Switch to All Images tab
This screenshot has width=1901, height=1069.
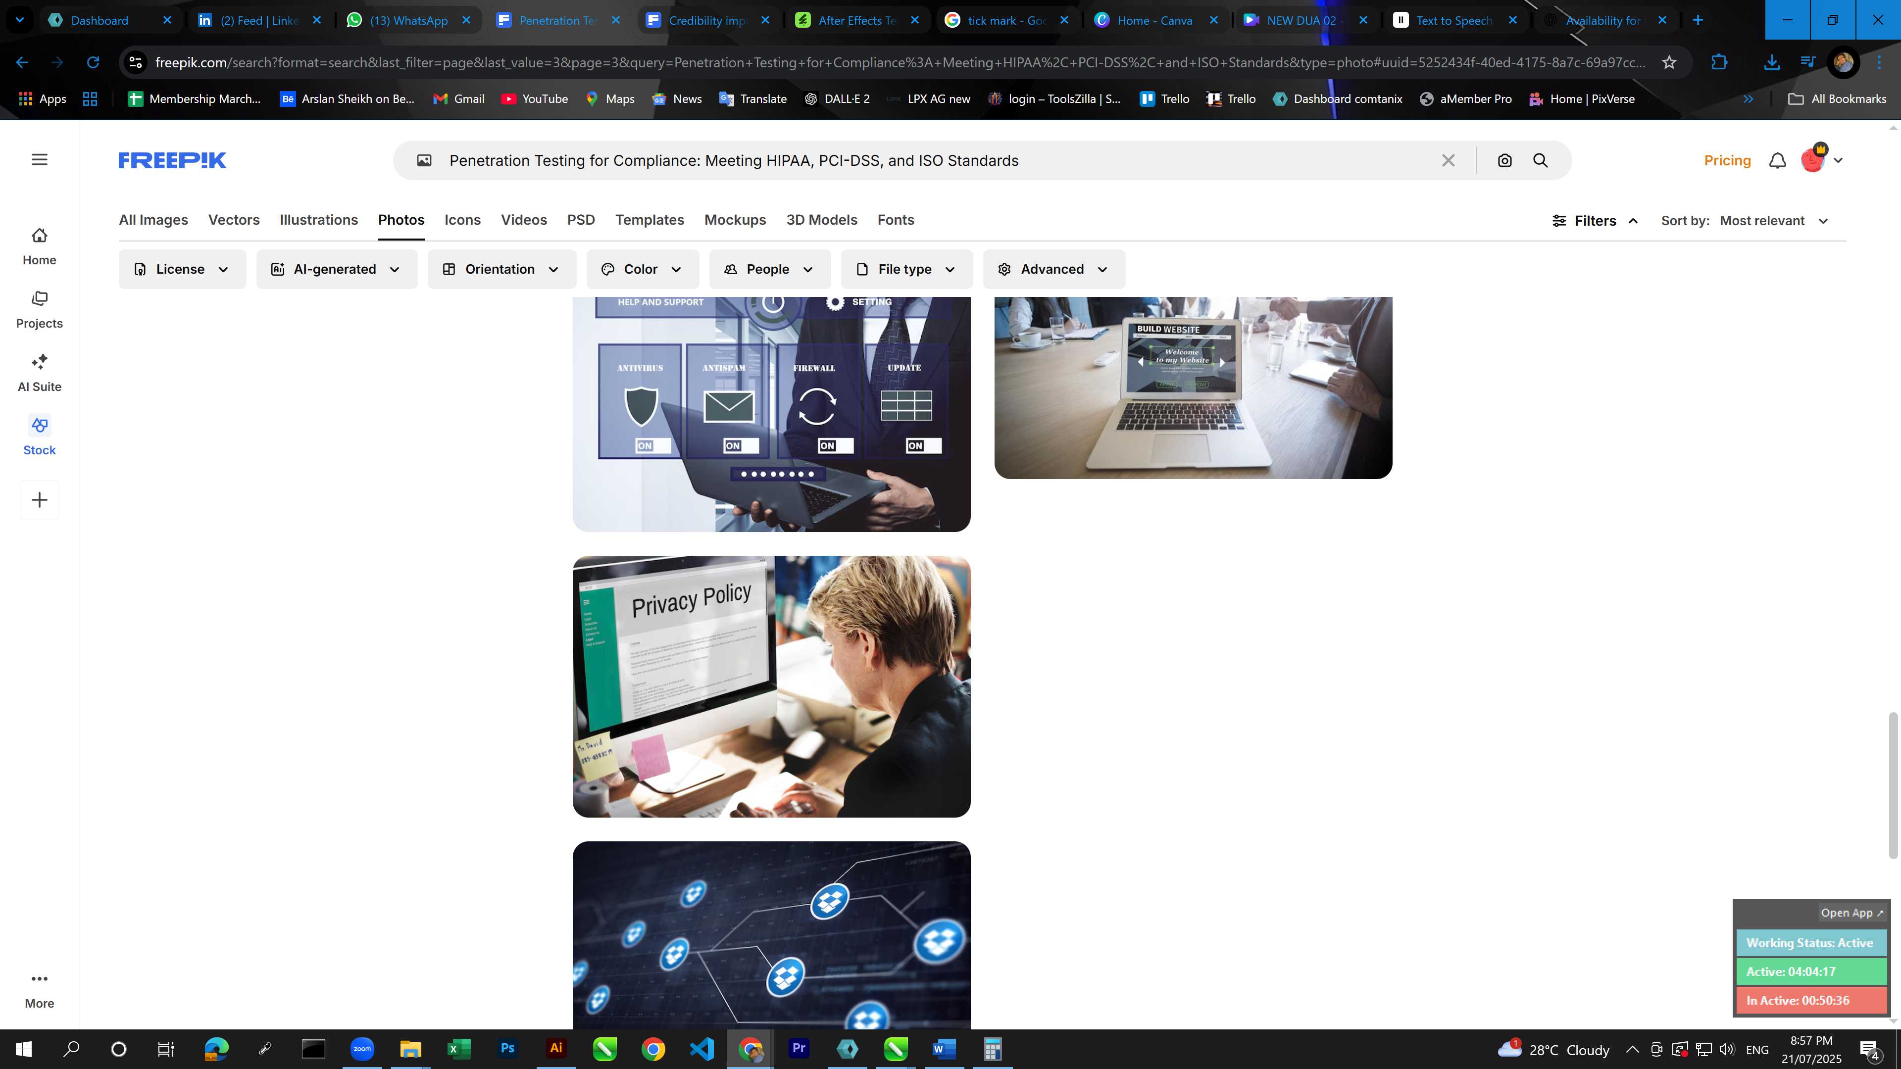(x=153, y=220)
